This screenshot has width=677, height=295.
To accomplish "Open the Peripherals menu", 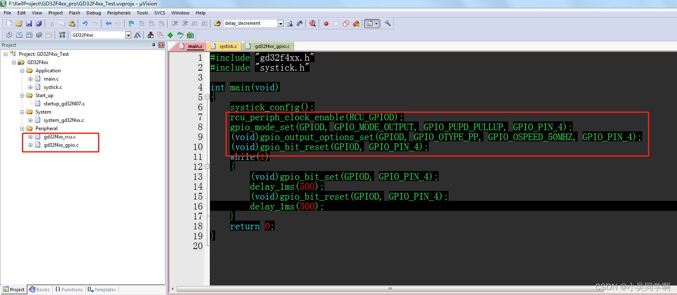I will [119, 13].
